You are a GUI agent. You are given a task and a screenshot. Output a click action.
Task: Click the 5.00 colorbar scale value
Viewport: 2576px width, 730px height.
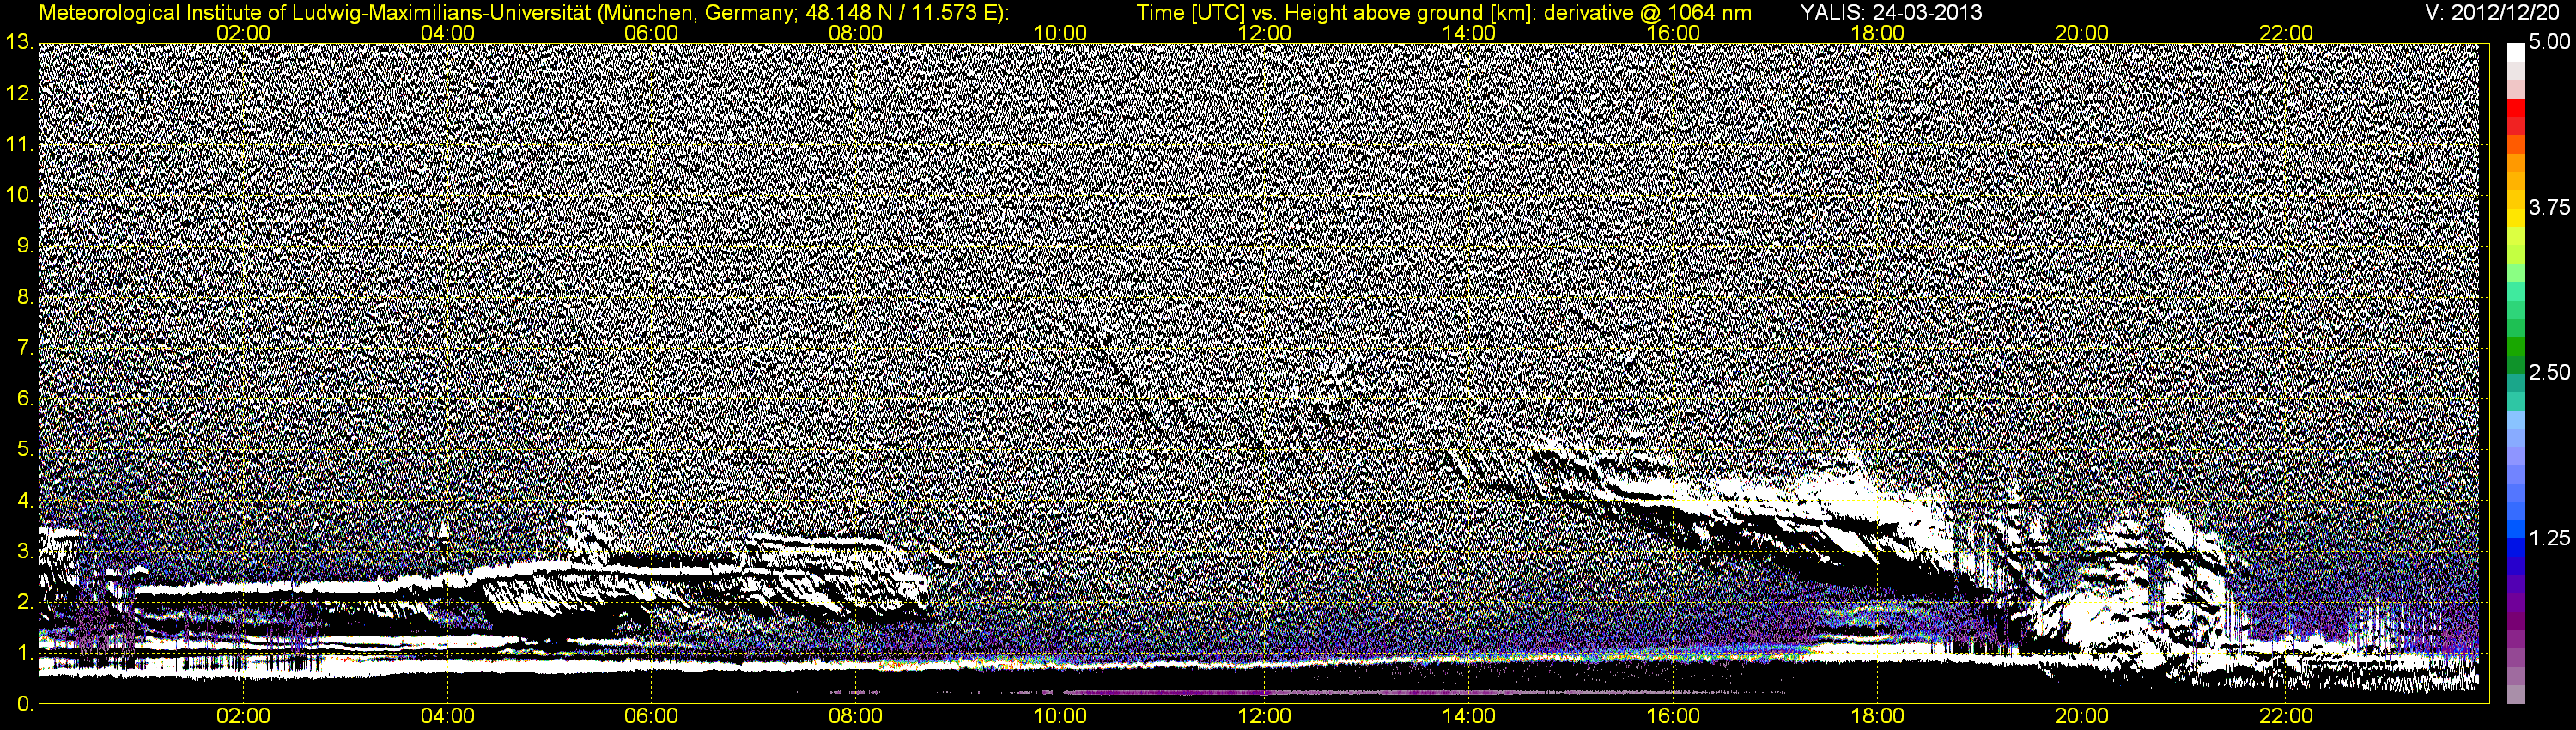pos(2549,43)
